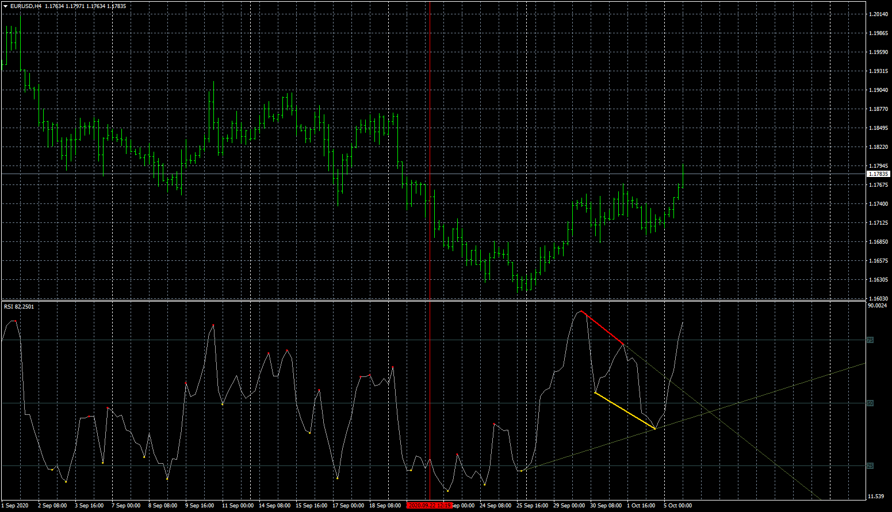Screen dimensions: 892x512
Task: Click the 14 Sep 08:00 time label
Action: 275,506
